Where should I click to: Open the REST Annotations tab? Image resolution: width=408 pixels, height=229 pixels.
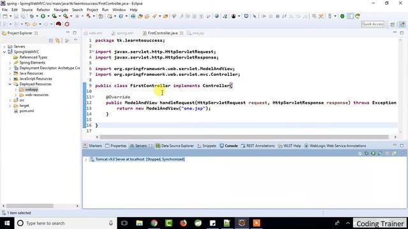click(258, 146)
